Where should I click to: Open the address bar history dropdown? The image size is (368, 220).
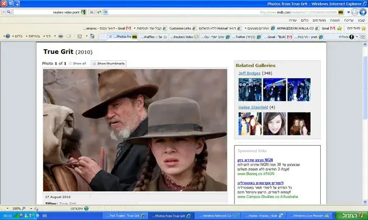tap(348, 12)
